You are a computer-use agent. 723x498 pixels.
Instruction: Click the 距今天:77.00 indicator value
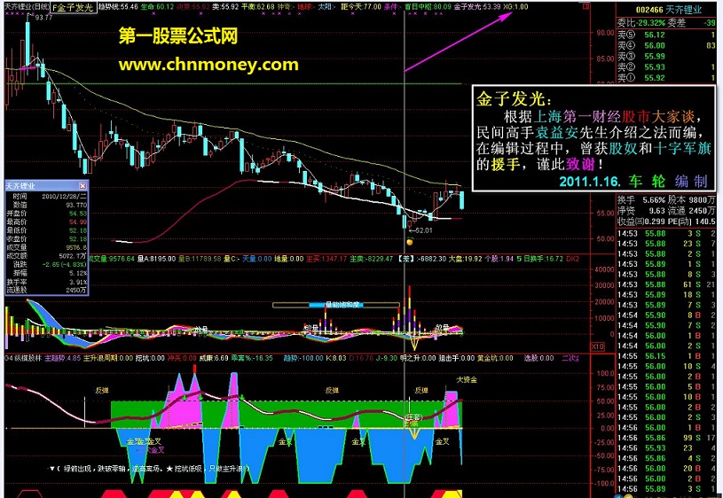[x=361, y=7]
